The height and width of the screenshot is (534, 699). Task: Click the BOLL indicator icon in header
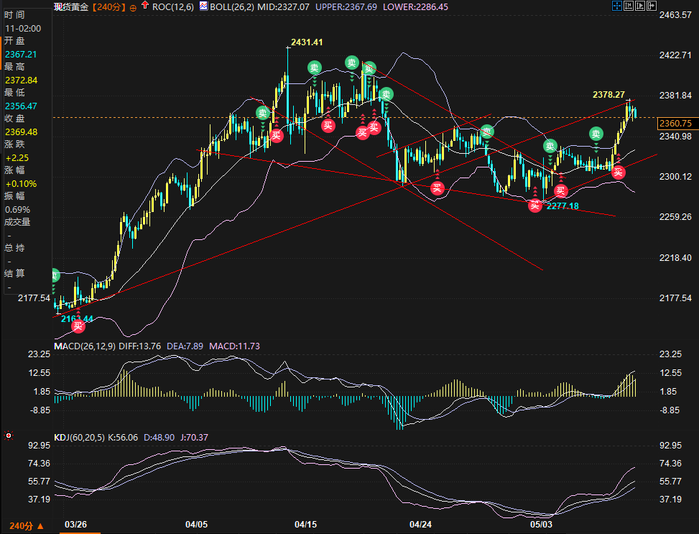(x=203, y=6)
